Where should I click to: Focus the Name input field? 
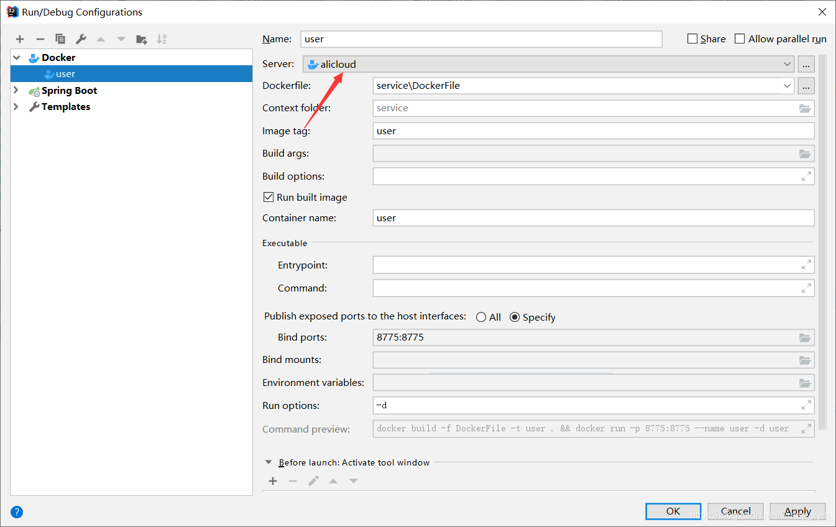click(x=481, y=39)
